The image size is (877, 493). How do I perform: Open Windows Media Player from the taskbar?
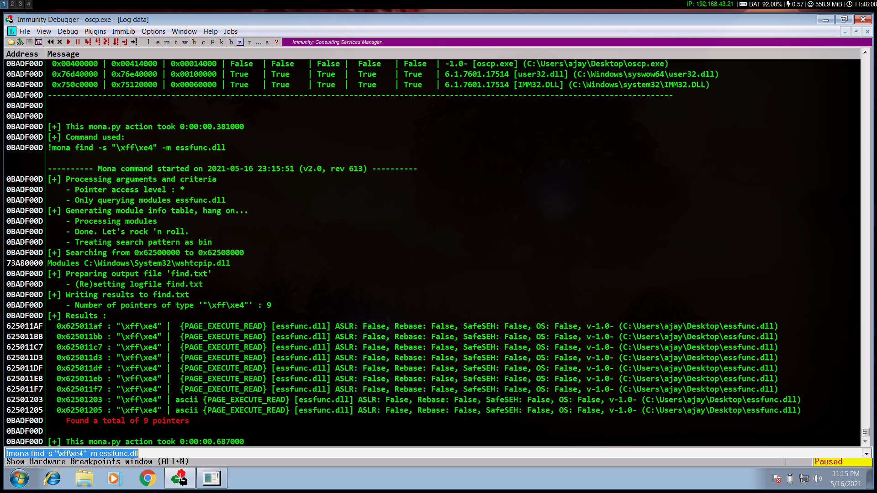coord(115,478)
